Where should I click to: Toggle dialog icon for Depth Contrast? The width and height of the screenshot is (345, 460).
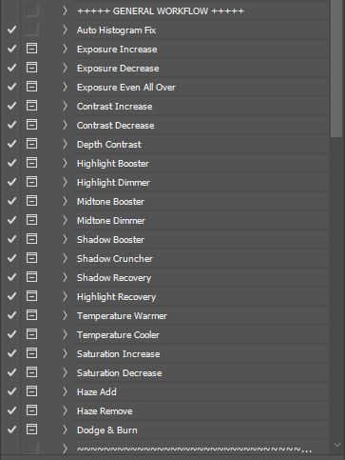pos(31,144)
